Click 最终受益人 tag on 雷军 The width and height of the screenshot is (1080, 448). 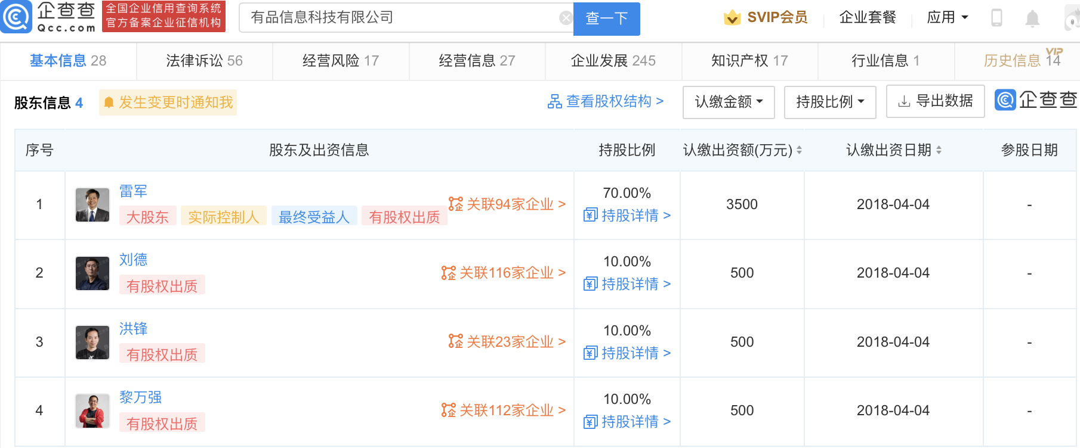pyautogui.click(x=314, y=217)
